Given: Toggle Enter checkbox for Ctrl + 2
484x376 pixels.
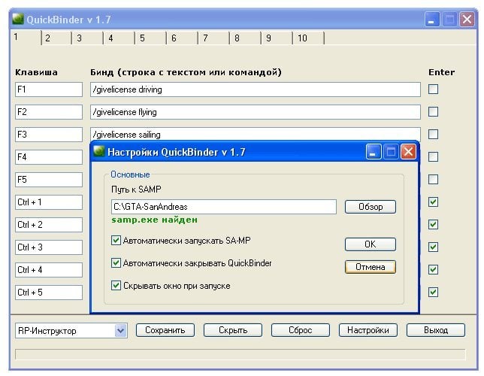Looking at the screenshot, I should click(x=433, y=225).
